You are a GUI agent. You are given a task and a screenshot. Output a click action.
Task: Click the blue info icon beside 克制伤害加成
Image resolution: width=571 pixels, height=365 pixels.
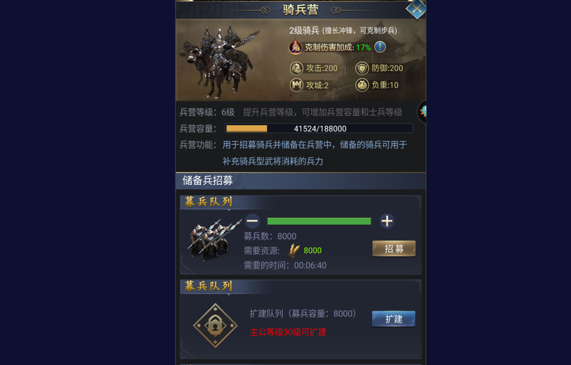tap(380, 47)
